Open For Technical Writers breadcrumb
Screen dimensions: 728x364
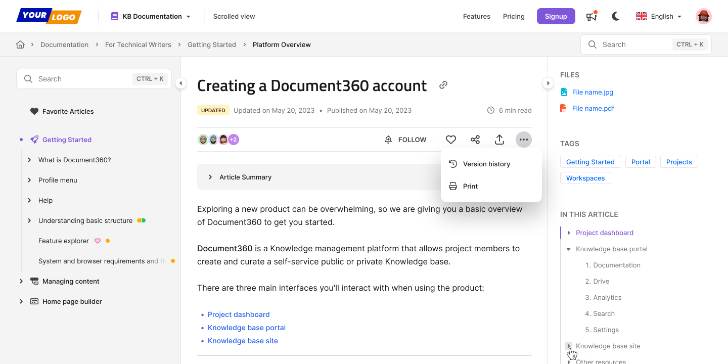138,44
